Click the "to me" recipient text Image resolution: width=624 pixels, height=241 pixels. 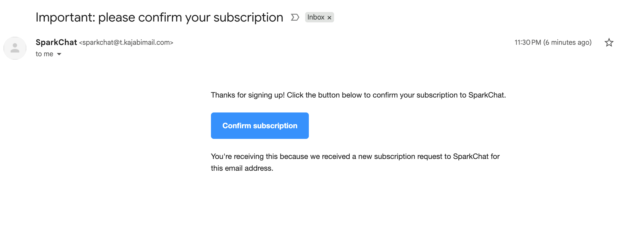point(44,54)
